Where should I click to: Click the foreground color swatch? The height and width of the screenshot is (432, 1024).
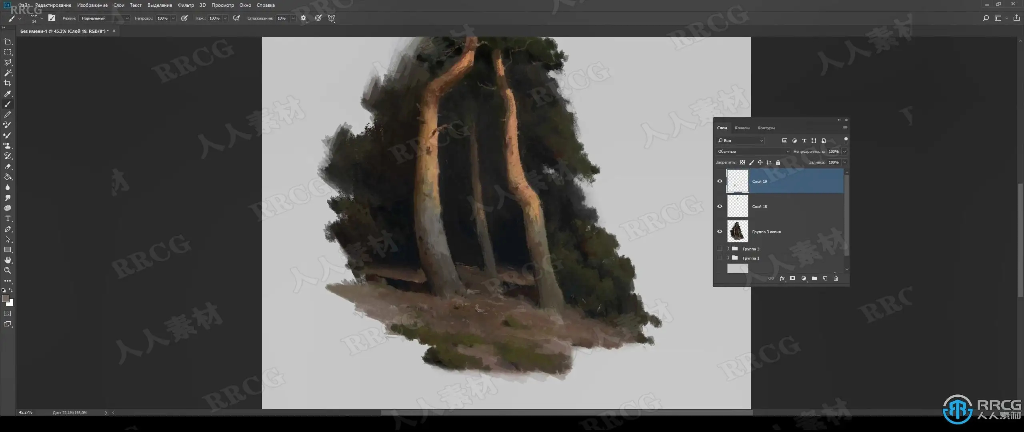(6, 298)
